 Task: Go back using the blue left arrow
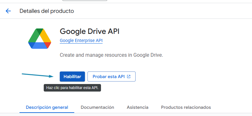tap(8, 11)
